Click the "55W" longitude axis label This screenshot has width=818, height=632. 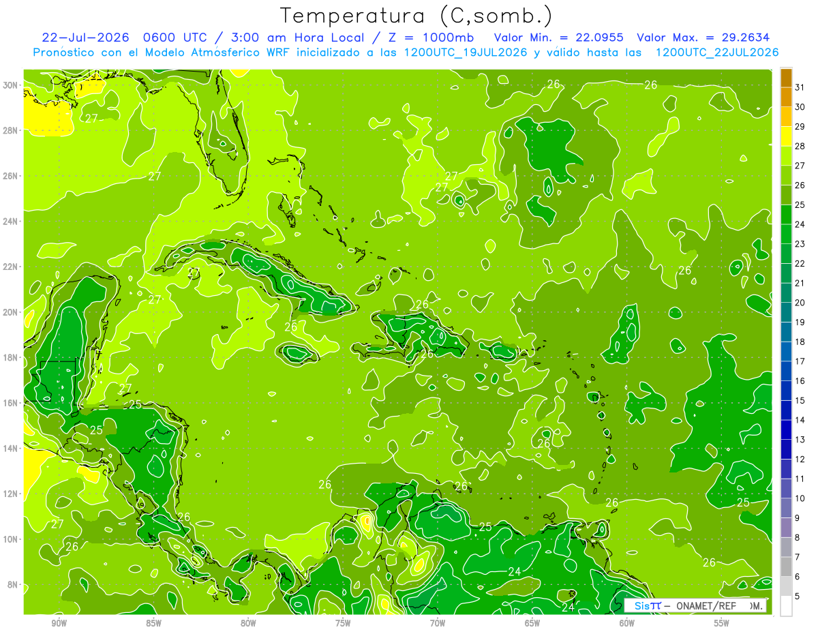pos(722,624)
